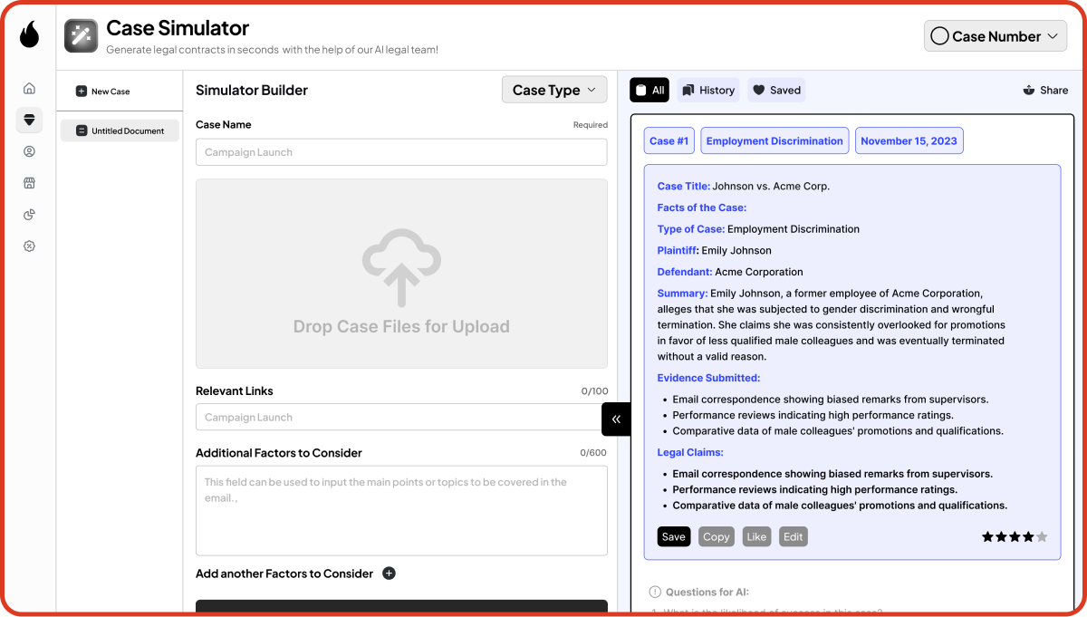Open the Case Number dropdown
This screenshot has width=1087, height=617.
(x=996, y=36)
